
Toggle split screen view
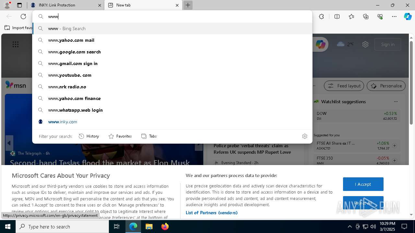tap(337, 17)
